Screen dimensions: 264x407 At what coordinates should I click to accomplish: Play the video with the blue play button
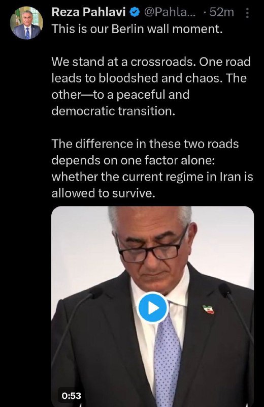click(x=153, y=308)
